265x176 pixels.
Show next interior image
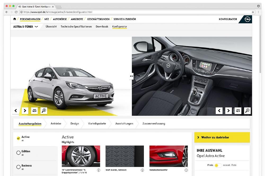click(x=228, y=111)
